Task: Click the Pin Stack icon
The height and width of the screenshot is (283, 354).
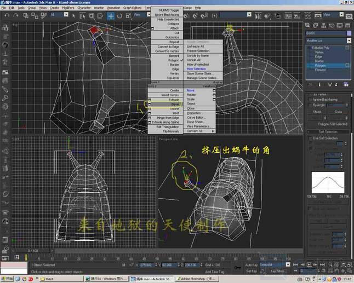Action: (310, 84)
